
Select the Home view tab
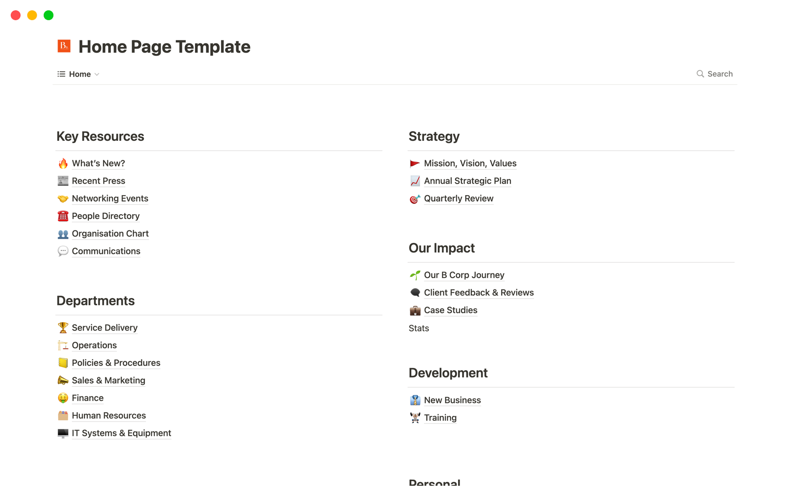coord(79,74)
